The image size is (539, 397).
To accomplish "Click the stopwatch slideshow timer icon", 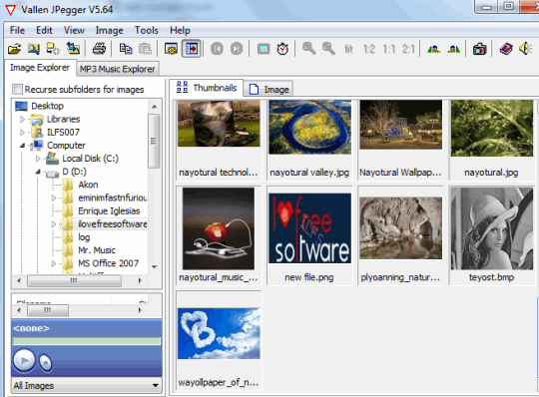I will [282, 49].
